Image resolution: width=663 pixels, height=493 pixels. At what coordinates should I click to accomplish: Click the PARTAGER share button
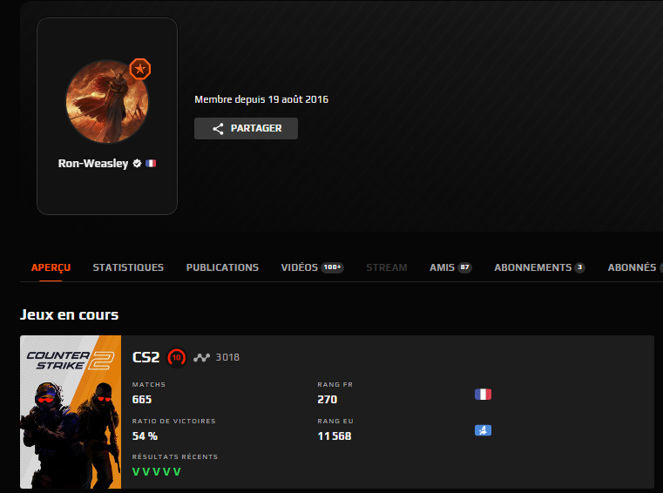(246, 129)
